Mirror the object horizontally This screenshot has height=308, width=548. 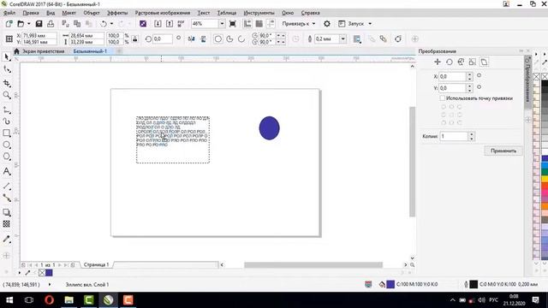[192, 39]
